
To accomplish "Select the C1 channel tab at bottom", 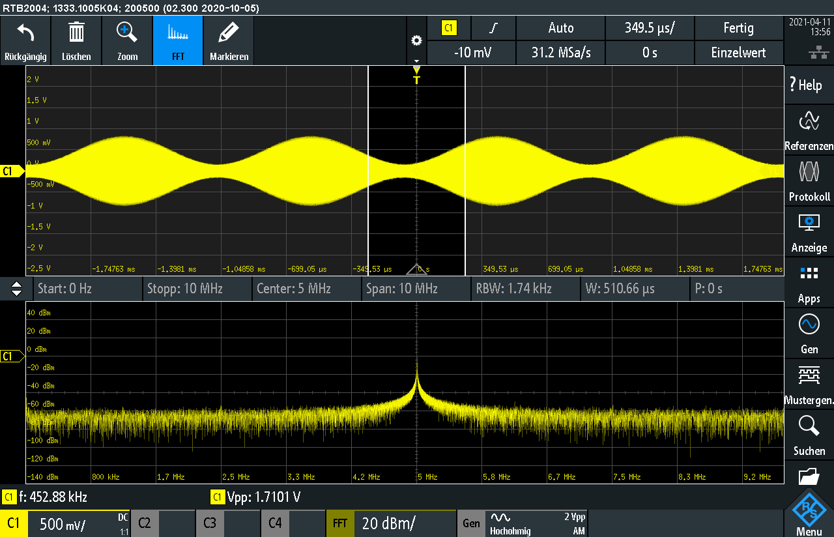I will (x=65, y=523).
